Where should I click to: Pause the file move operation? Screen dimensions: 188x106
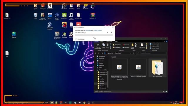107,33
